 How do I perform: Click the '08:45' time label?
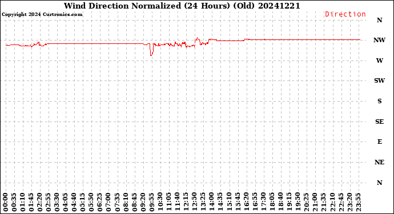[134, 202]
